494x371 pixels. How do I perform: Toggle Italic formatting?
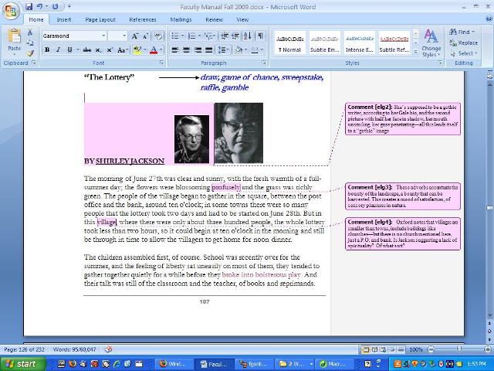point(58,50)
